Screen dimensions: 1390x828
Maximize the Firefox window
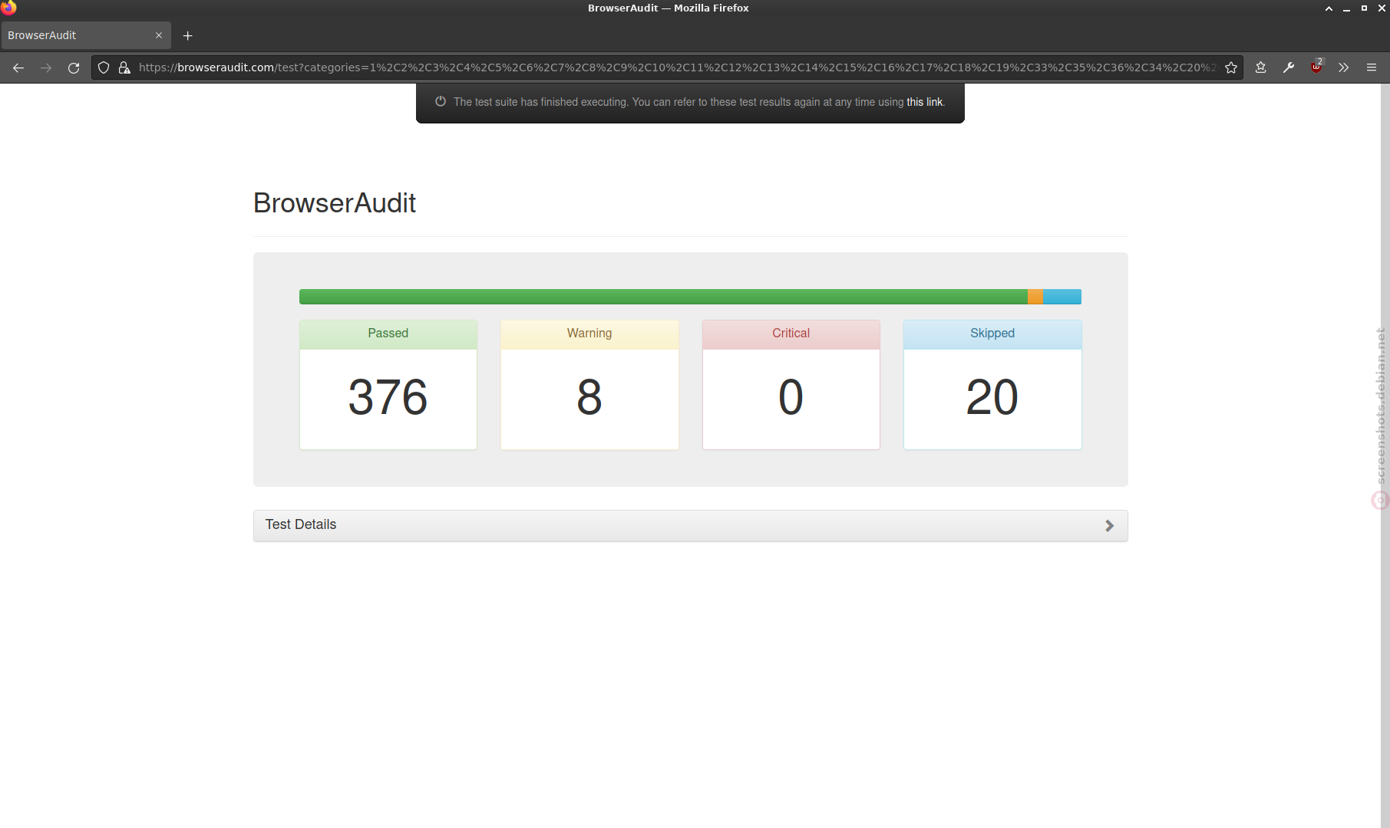coord(1364,8)
